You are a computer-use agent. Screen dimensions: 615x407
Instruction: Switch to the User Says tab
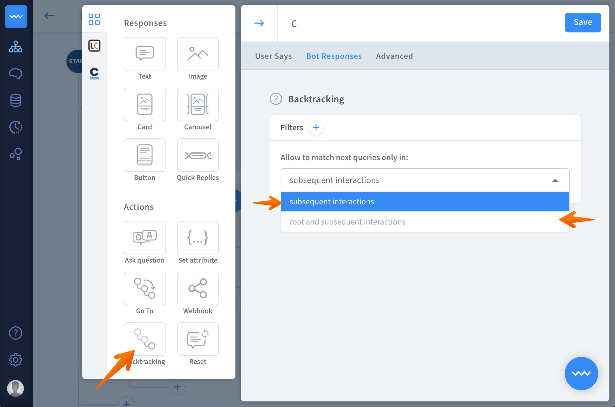tap(273, 56)
